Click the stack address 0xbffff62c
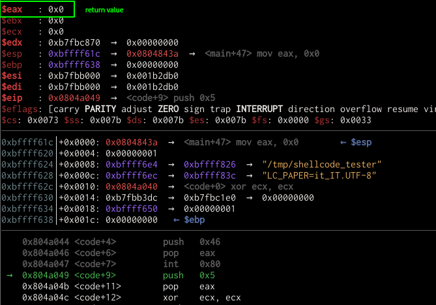Viewport: 436px width, 305px height. tap(27, 186)
